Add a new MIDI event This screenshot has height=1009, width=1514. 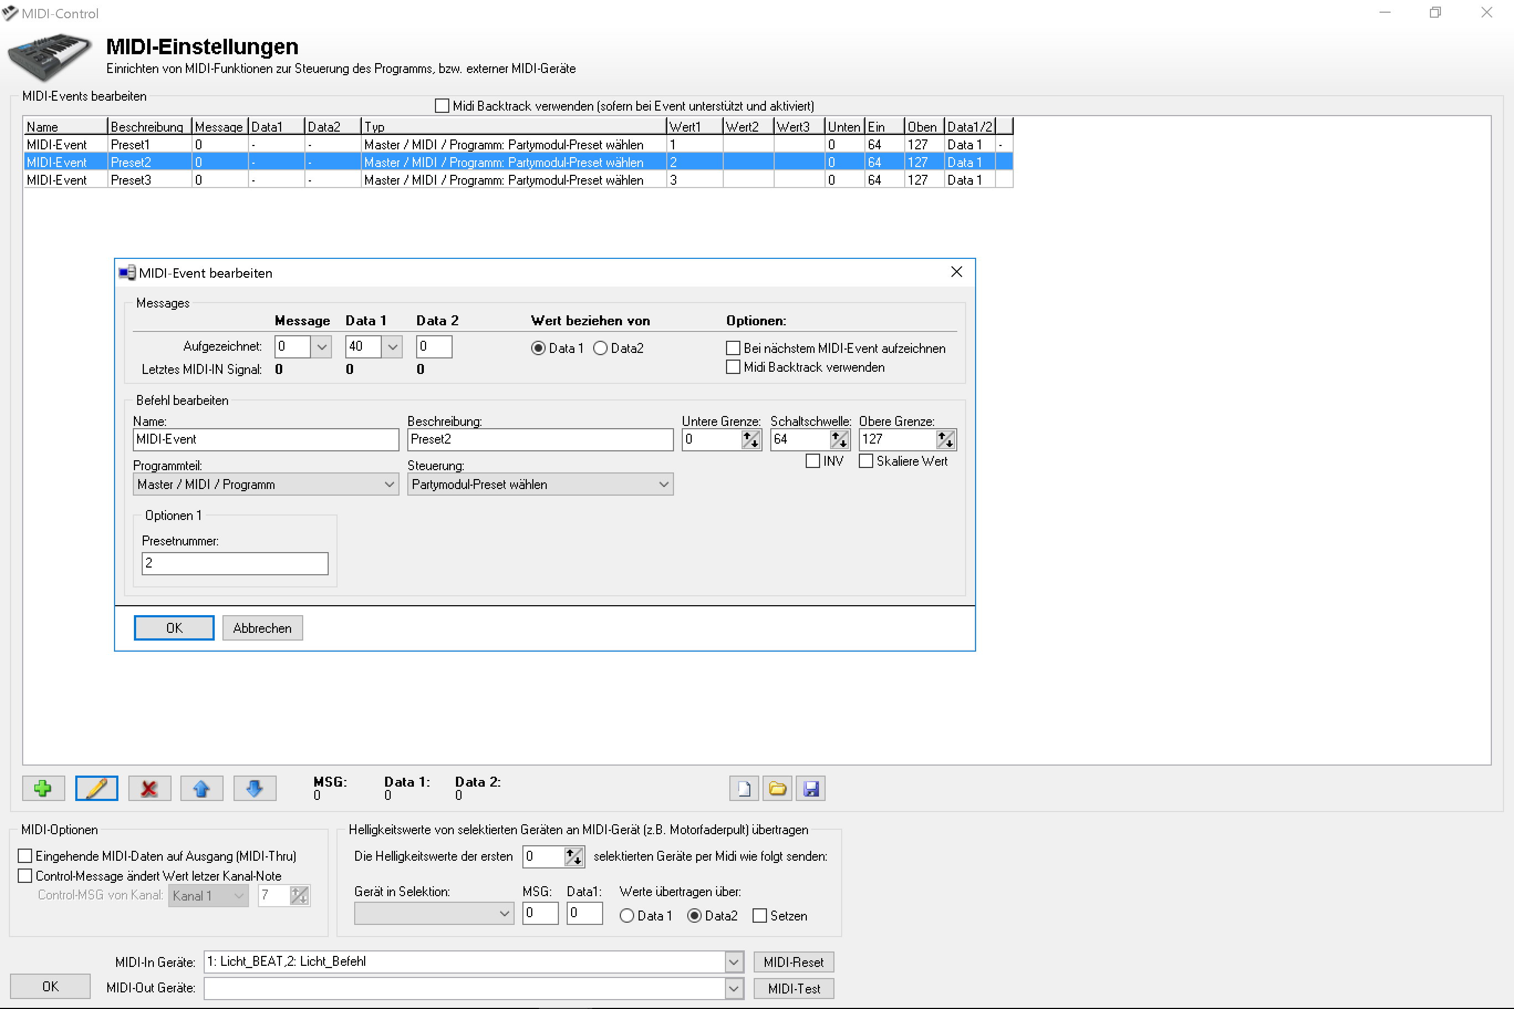(43, 788)
